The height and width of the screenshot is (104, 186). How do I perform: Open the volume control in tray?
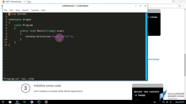tap(167, 102)
